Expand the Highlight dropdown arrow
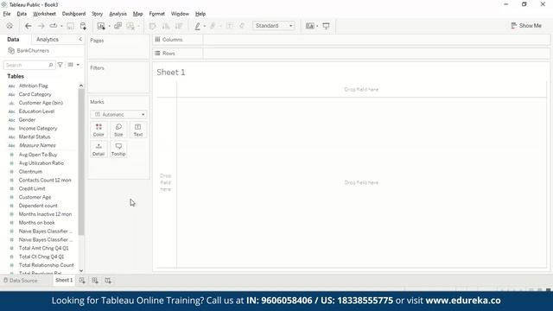 click(x=205, y=26)
